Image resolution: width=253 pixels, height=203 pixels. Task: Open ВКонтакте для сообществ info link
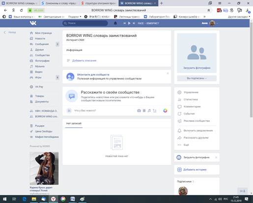pyautogui.click(x=93, y=74)
